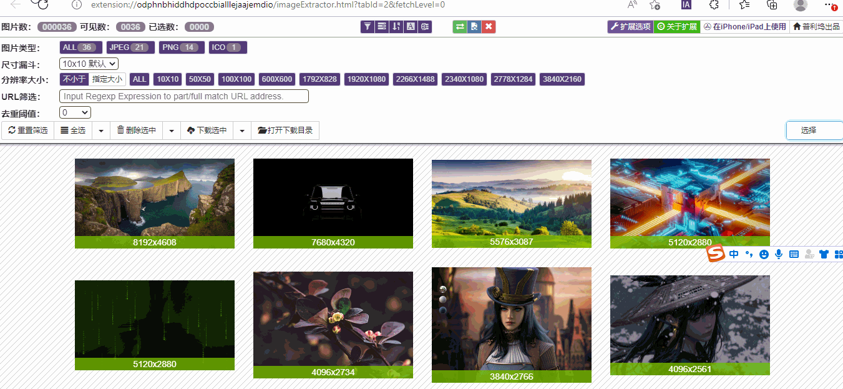Click the 重置筛选 reset filter button
This screenshot has height=389, width=843.
click(27, 130)
